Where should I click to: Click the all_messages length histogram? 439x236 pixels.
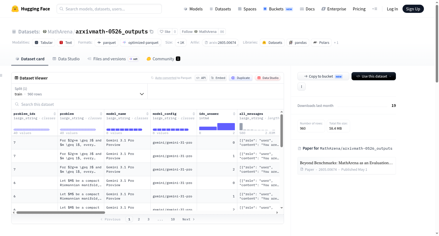[257, 127]
